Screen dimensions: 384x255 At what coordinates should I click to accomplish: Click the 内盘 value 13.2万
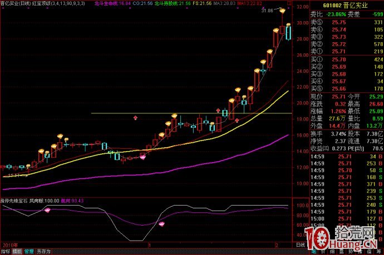(x=375, y=126)
